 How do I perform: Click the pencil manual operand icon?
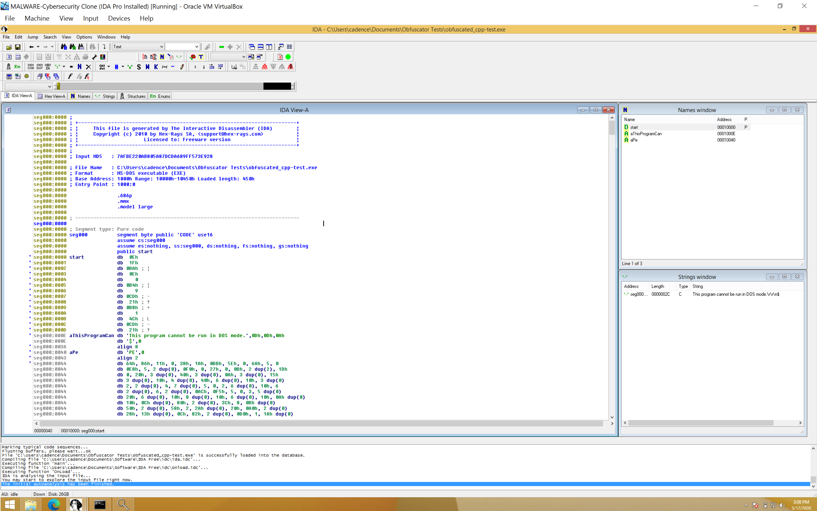(182, 67)
